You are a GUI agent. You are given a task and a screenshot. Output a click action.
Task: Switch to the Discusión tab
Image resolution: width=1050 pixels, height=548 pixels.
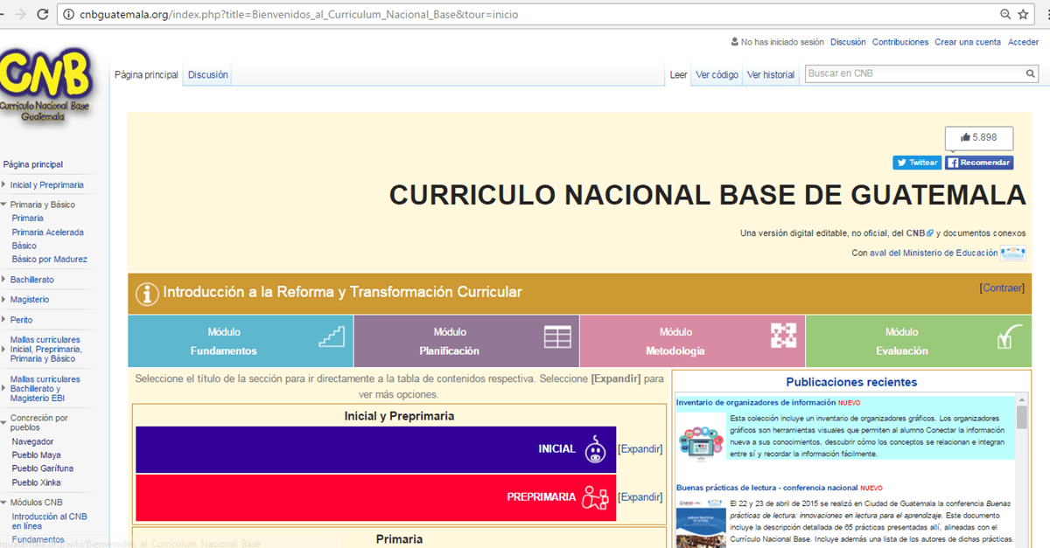point(207,75)
